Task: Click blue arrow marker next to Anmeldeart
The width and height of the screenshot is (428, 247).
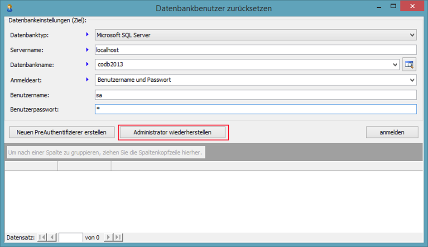Action: coord(87,79)
